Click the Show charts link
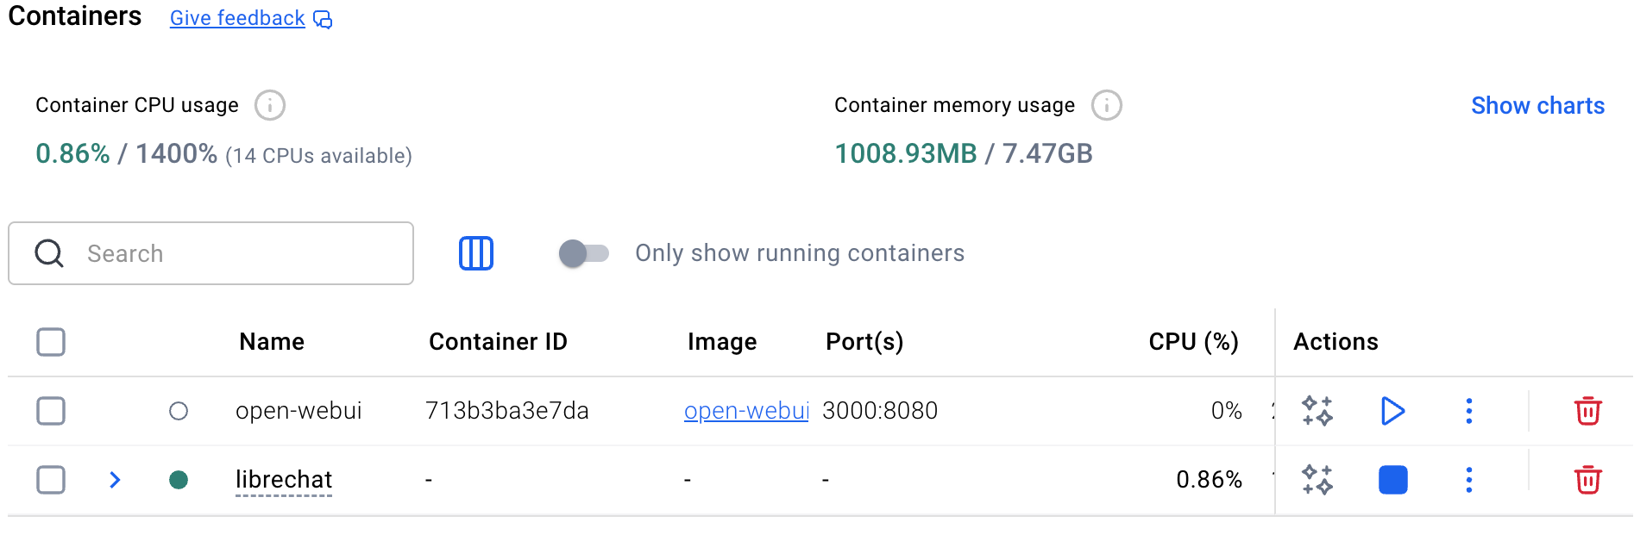 pos(1537,105)
